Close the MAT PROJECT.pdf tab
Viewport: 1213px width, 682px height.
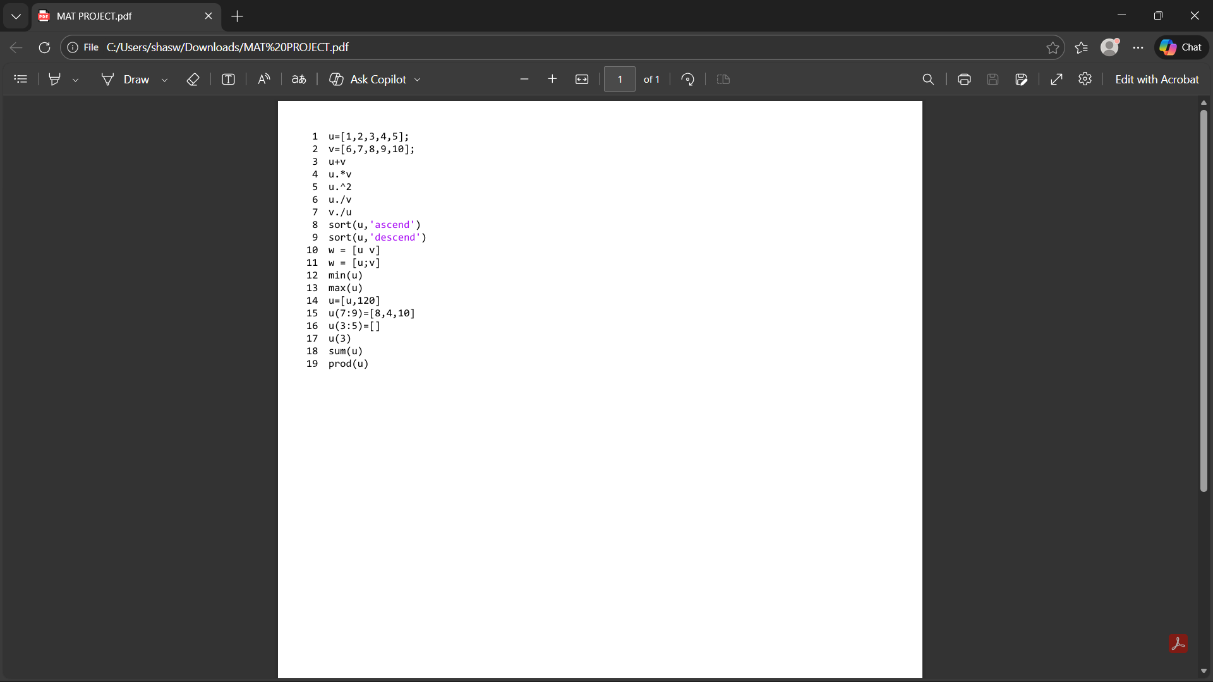(208, 16)
